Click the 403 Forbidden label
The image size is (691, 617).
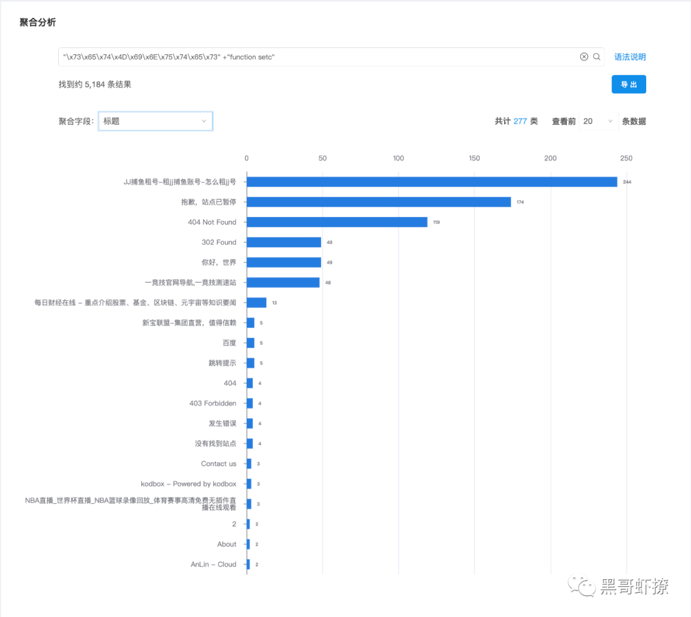[213, 403]
